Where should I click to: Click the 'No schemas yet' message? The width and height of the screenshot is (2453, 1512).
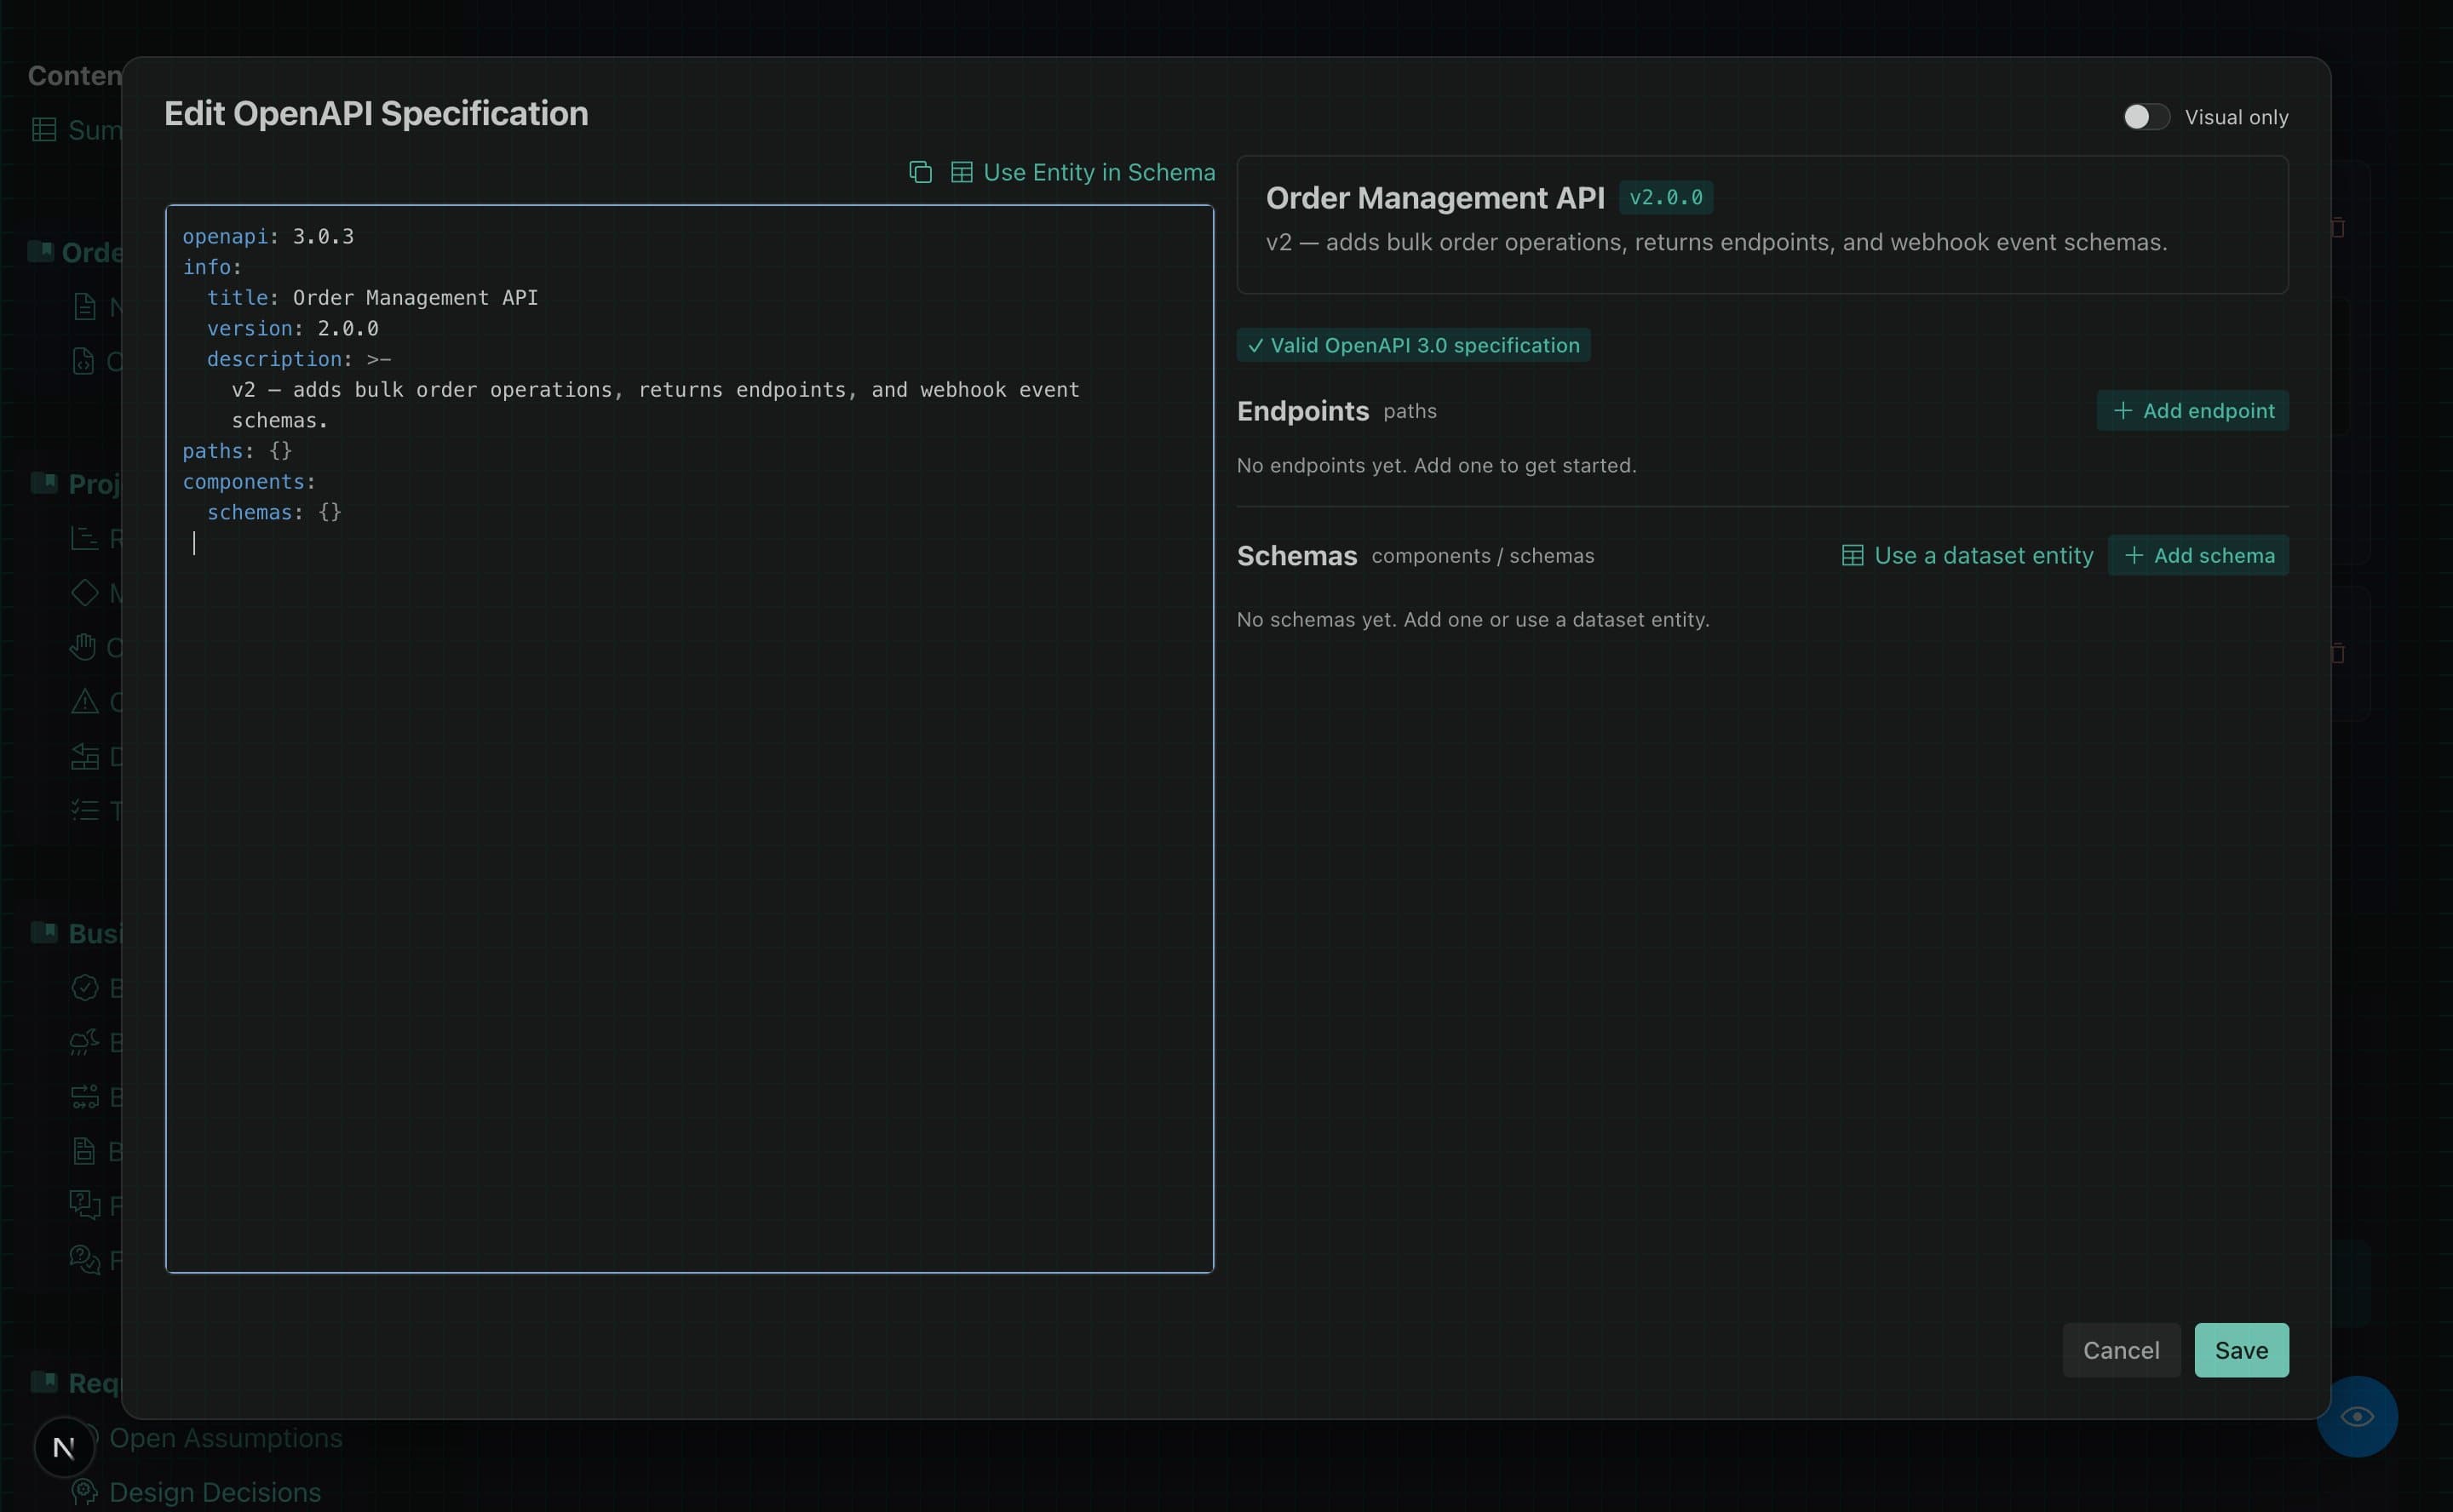pos(1473,620)
